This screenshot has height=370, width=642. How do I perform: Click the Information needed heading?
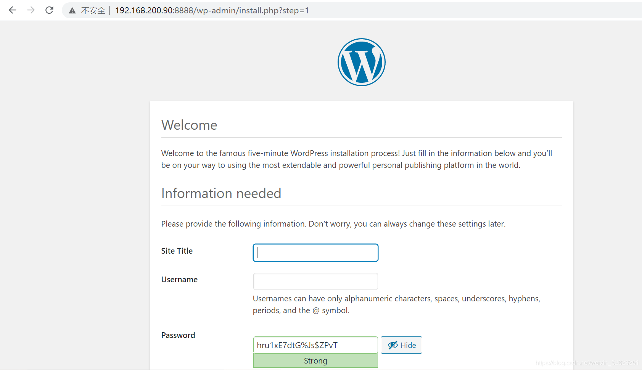[221, 193]
